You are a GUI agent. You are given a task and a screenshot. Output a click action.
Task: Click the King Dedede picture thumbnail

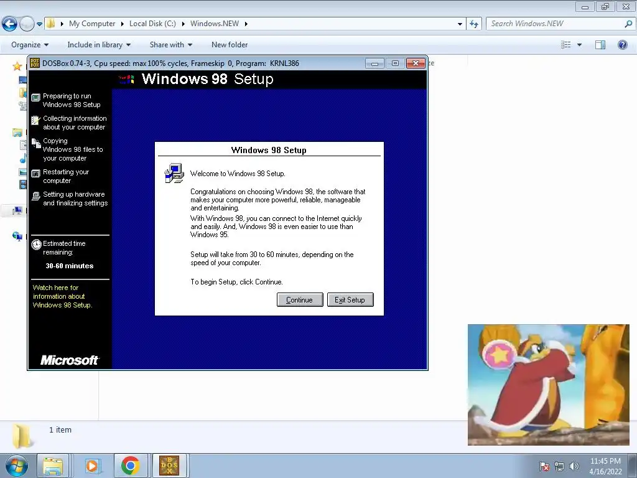pos(549,385)
